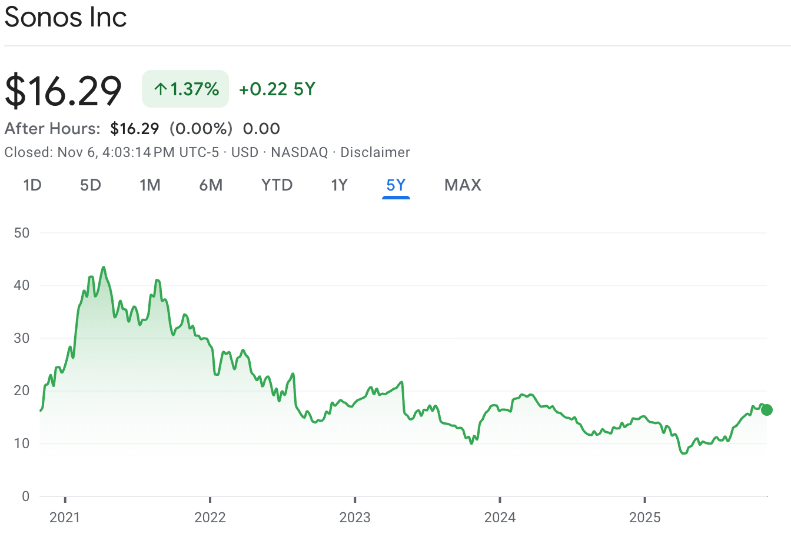Click the 2025 x-axis label
Image resolution: width=791 pixels, height=534 pixels.
(645, 518)
